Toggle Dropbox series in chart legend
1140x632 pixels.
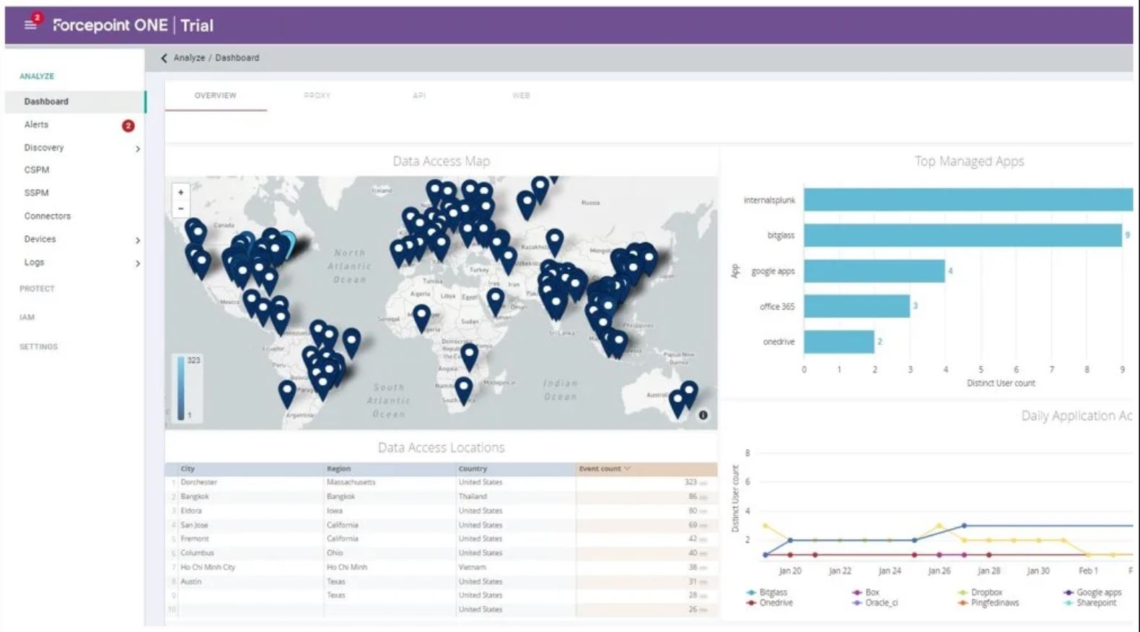pos(980,592)
